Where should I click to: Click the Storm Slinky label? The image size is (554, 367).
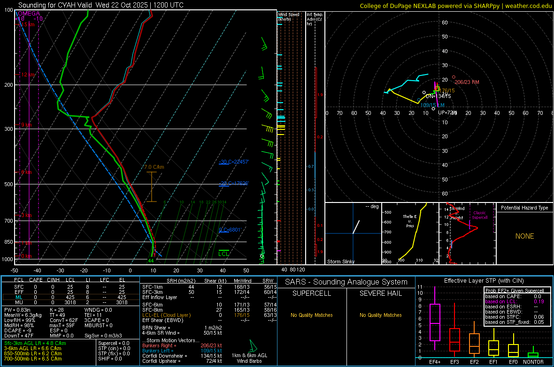[340, 262]
